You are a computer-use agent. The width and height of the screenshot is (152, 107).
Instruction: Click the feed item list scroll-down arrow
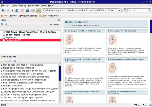[60, 102]
